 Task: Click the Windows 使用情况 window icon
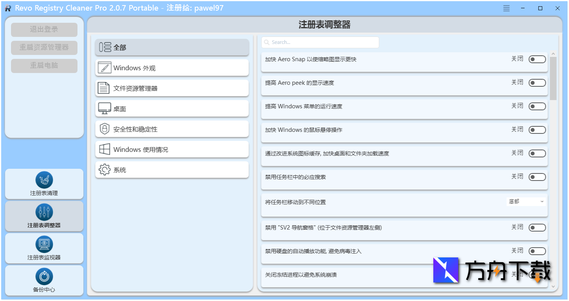pyautogui.click(x=103, y=149)
